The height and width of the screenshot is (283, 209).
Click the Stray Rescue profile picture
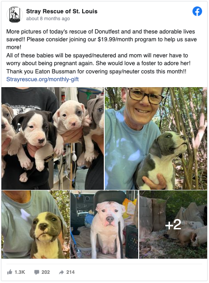(x=15, y=15)
